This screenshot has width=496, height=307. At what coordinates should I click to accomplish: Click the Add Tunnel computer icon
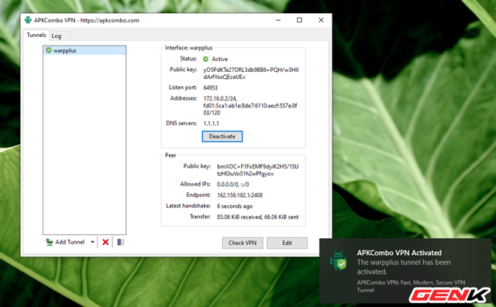tap(50, 242)
